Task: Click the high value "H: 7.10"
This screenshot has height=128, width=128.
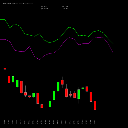Action: click(65, 7)
